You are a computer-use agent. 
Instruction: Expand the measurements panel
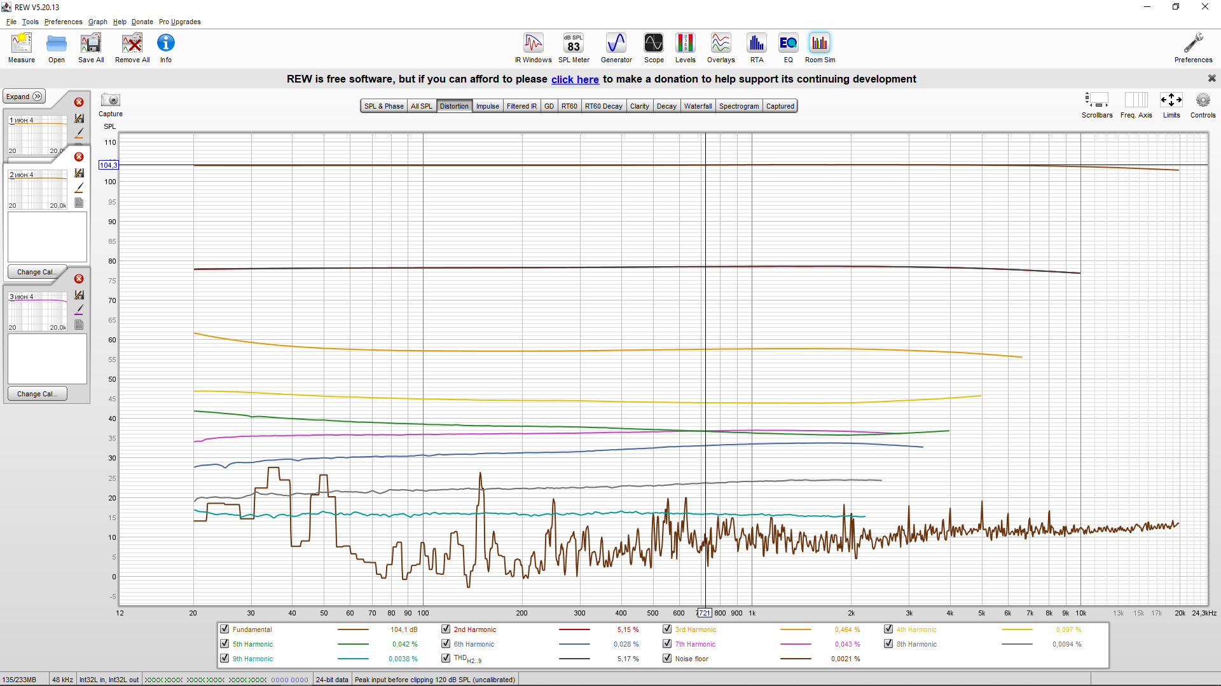coord(24,97)
